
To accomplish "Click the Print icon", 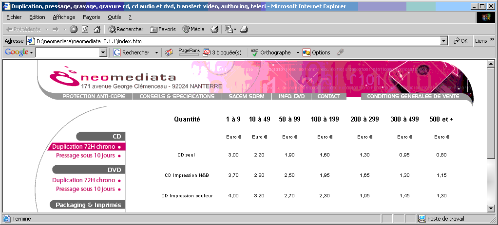I will point(244,29).
